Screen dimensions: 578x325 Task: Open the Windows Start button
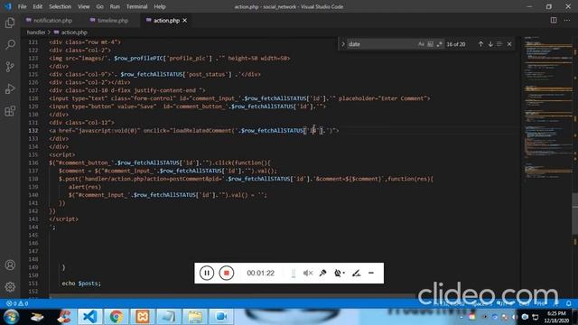11,317
